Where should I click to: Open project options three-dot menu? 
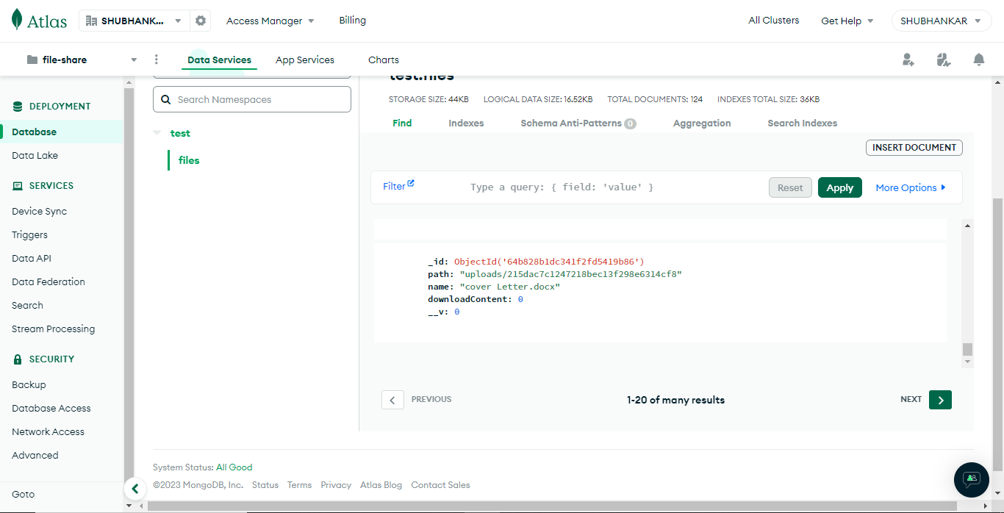tap(156, 60)
